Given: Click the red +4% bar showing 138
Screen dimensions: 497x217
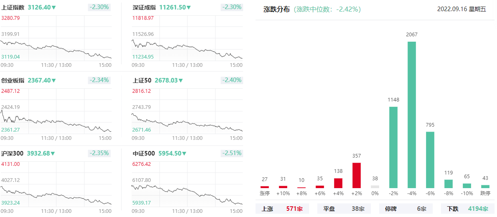Looking at the screenshot, I should click(x=338, y=183).
